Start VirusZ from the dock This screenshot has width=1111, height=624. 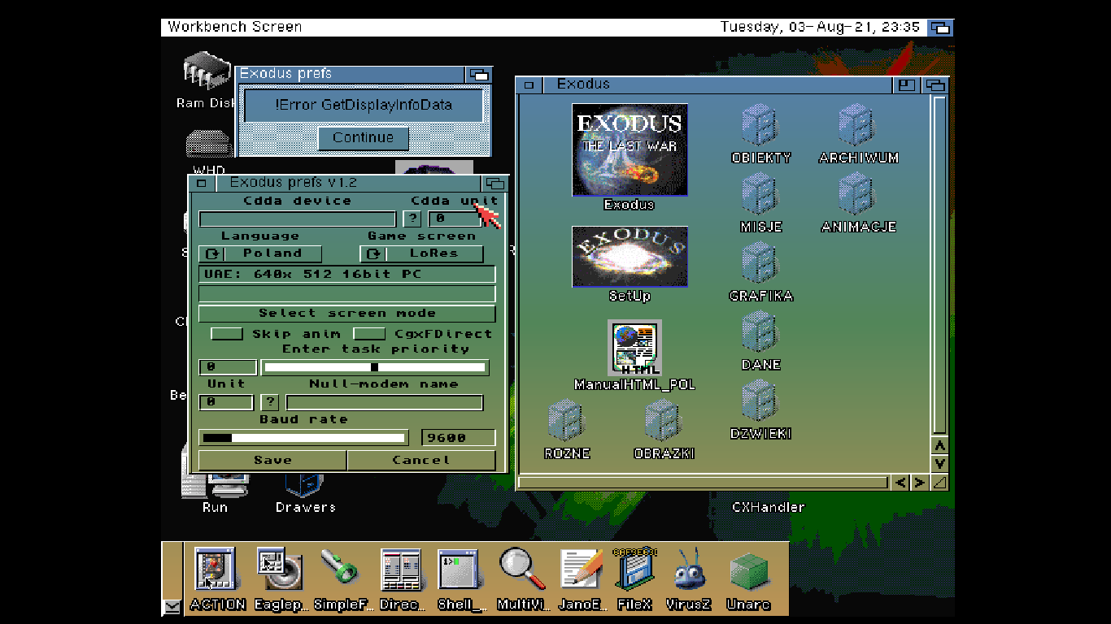[688, 568]
